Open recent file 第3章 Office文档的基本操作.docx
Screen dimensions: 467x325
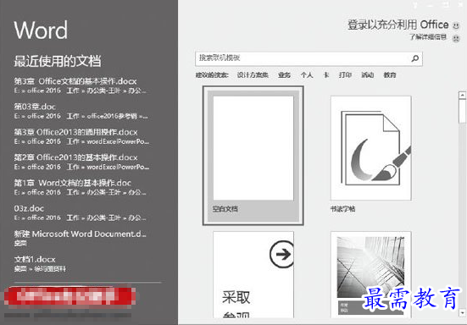pyautogui.click(x=81, y=85)
